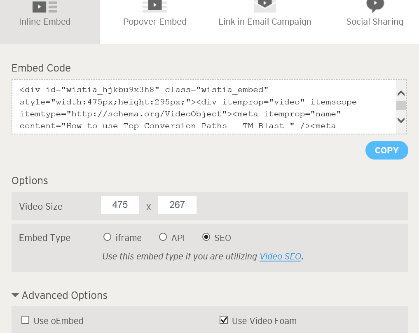The image size is (419, 333).
Task: Click the Video Size label
Action: coord(41,207)
